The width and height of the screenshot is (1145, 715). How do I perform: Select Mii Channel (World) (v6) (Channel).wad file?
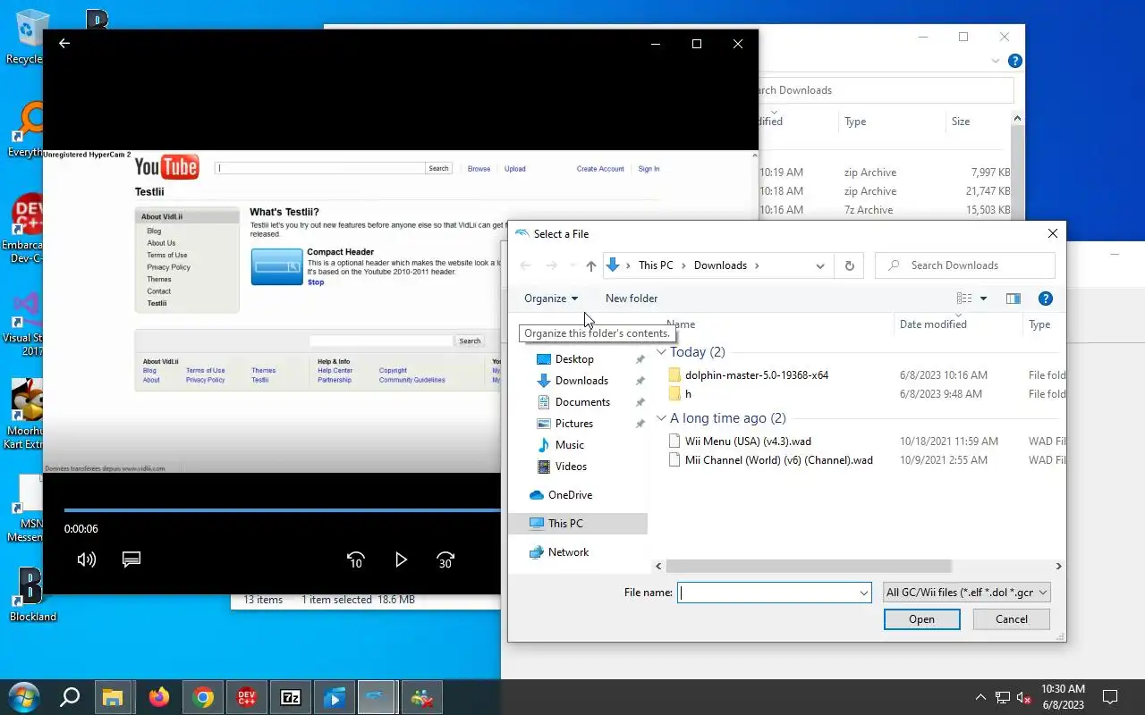click(x=778, y=460)
